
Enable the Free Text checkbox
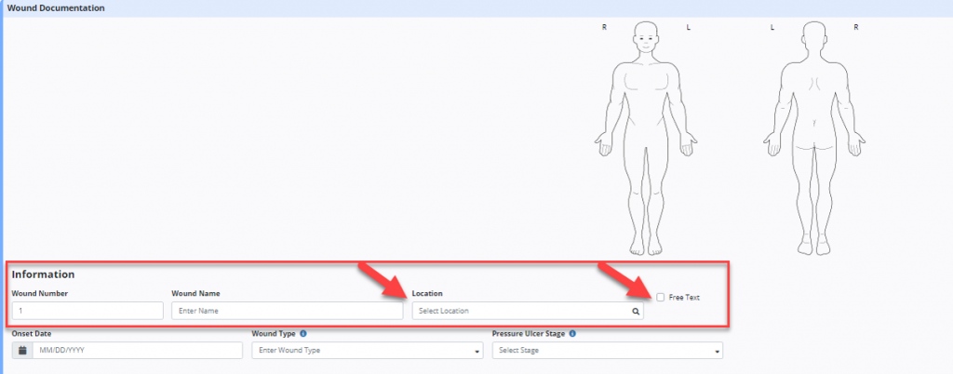(x=661, y=298)
